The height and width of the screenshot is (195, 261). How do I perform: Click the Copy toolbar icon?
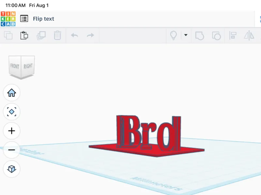(8, 35)
